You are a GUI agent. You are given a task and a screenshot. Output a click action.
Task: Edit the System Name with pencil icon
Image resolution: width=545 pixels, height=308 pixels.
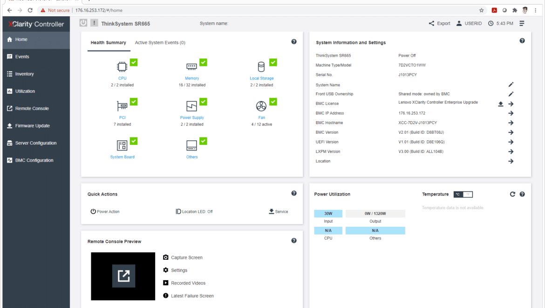[511, 85]
